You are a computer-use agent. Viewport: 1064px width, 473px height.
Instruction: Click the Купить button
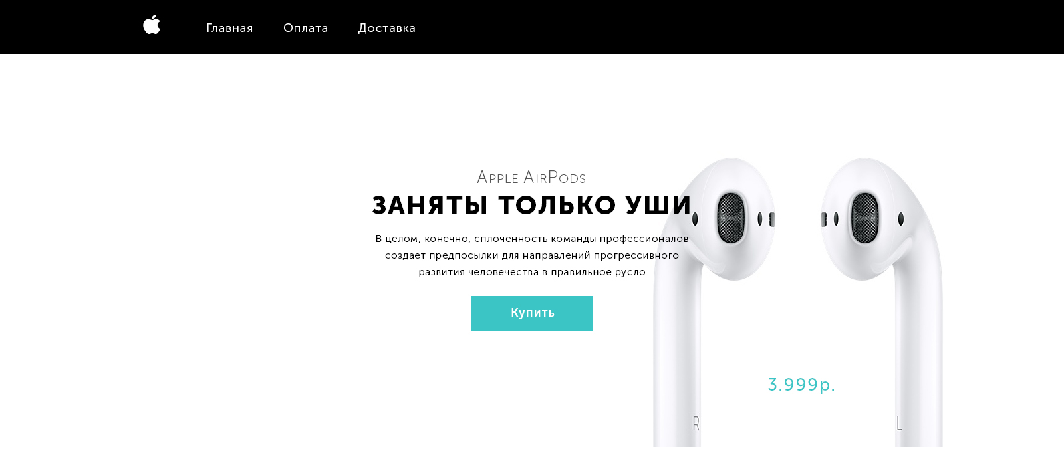(x=532, y=313)
